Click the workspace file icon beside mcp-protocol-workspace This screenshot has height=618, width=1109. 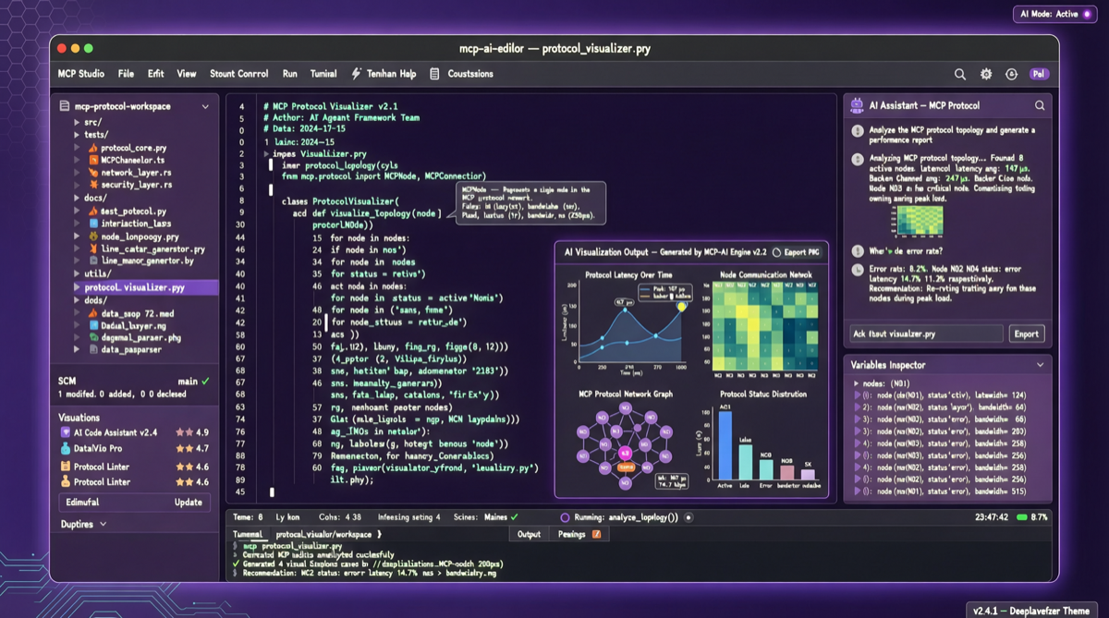(x=66, y=106)
